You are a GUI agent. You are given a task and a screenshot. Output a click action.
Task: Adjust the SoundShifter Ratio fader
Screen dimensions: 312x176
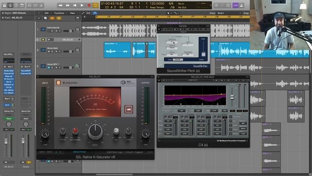coord(203,54)
